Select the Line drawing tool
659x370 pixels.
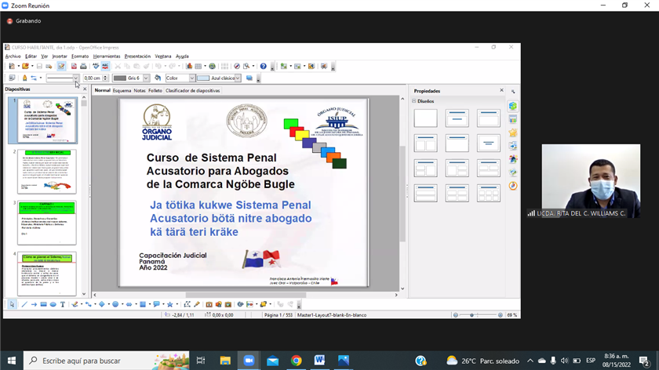pos(24,304)
